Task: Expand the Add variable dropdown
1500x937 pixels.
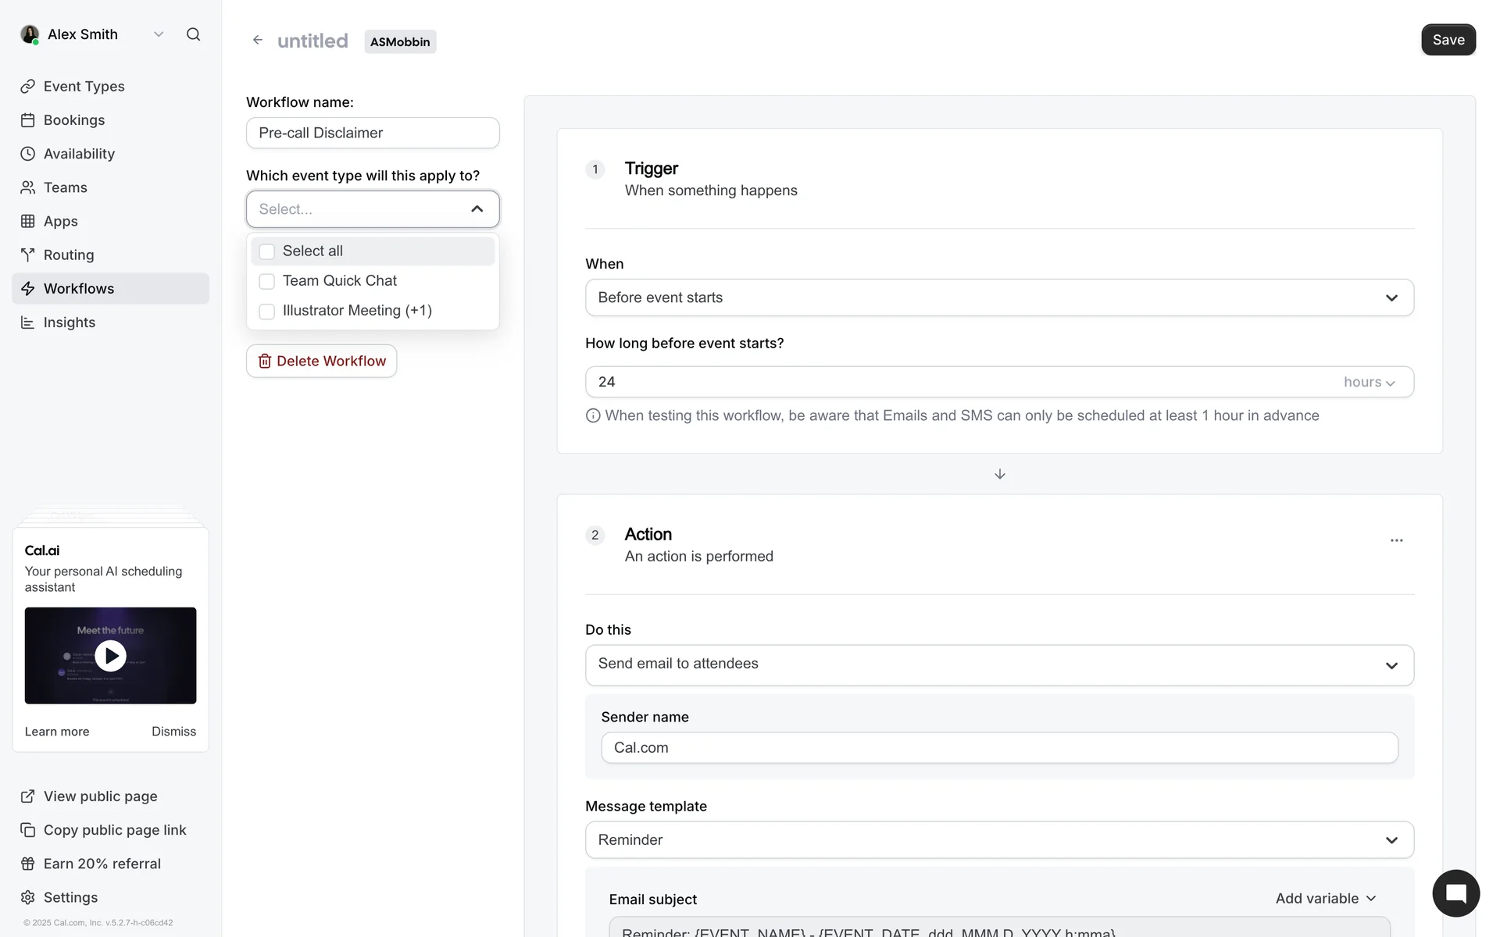Action: tap(1326, 899)
